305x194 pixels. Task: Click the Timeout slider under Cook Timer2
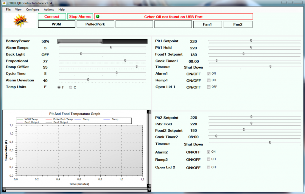(x=255, y=143)
